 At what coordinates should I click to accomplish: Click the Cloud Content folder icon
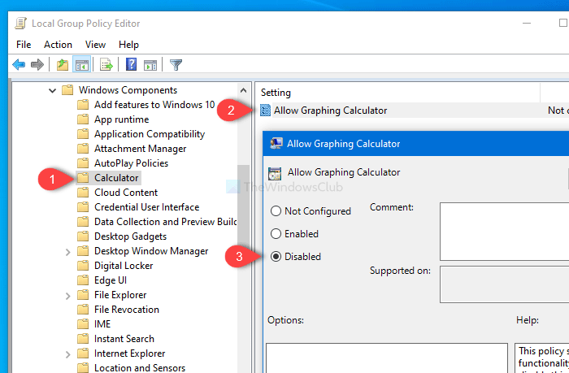tap(83, 193)
